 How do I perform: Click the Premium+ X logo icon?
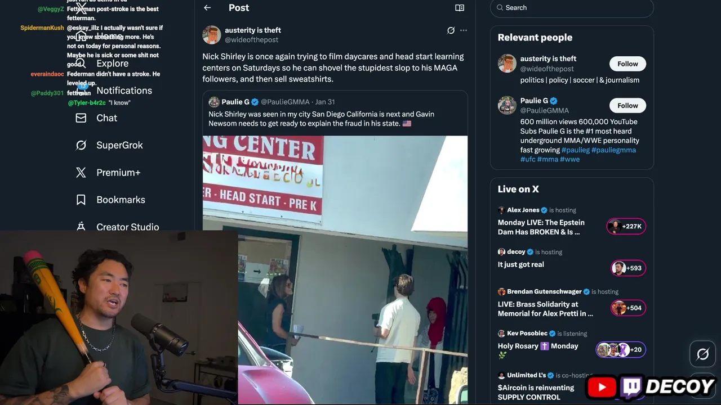[81, 173]
